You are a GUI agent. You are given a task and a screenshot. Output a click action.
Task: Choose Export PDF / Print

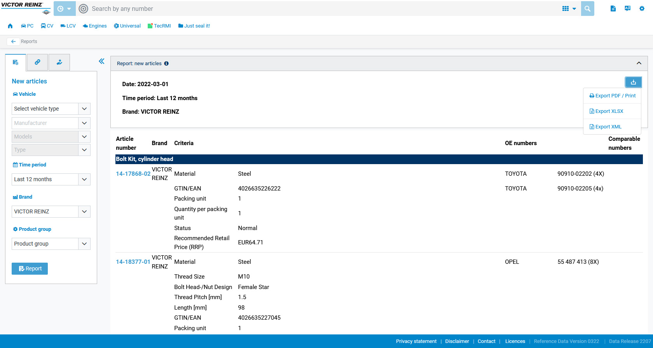point(612,96)
